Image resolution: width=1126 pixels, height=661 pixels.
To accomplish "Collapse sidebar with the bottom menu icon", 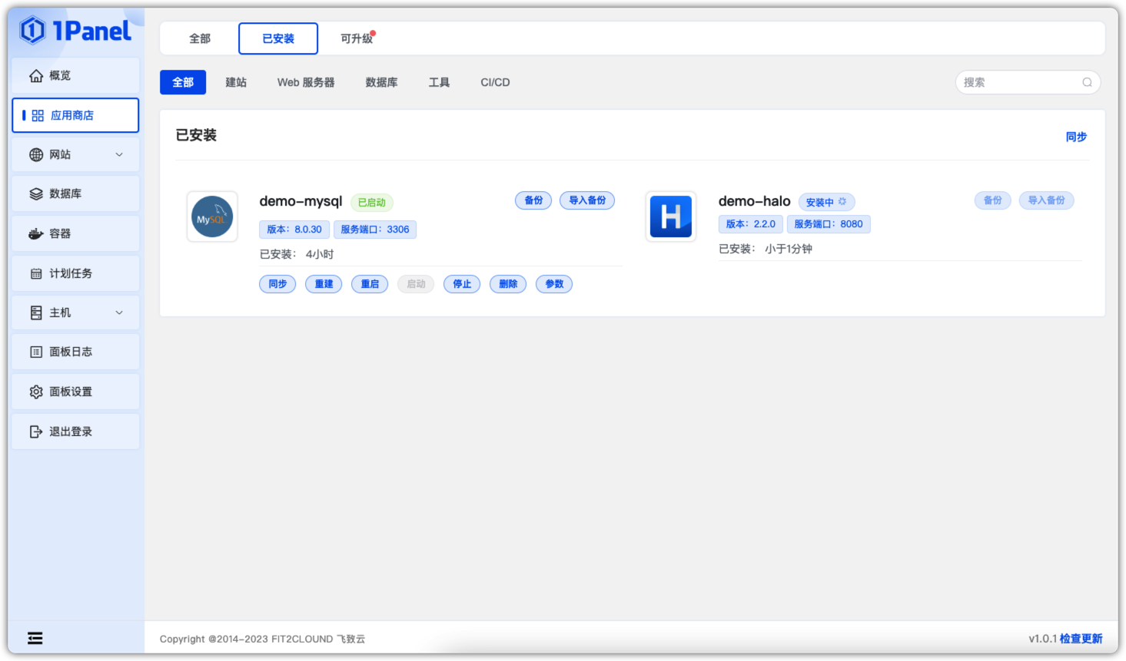I will (x=35, y=638).
